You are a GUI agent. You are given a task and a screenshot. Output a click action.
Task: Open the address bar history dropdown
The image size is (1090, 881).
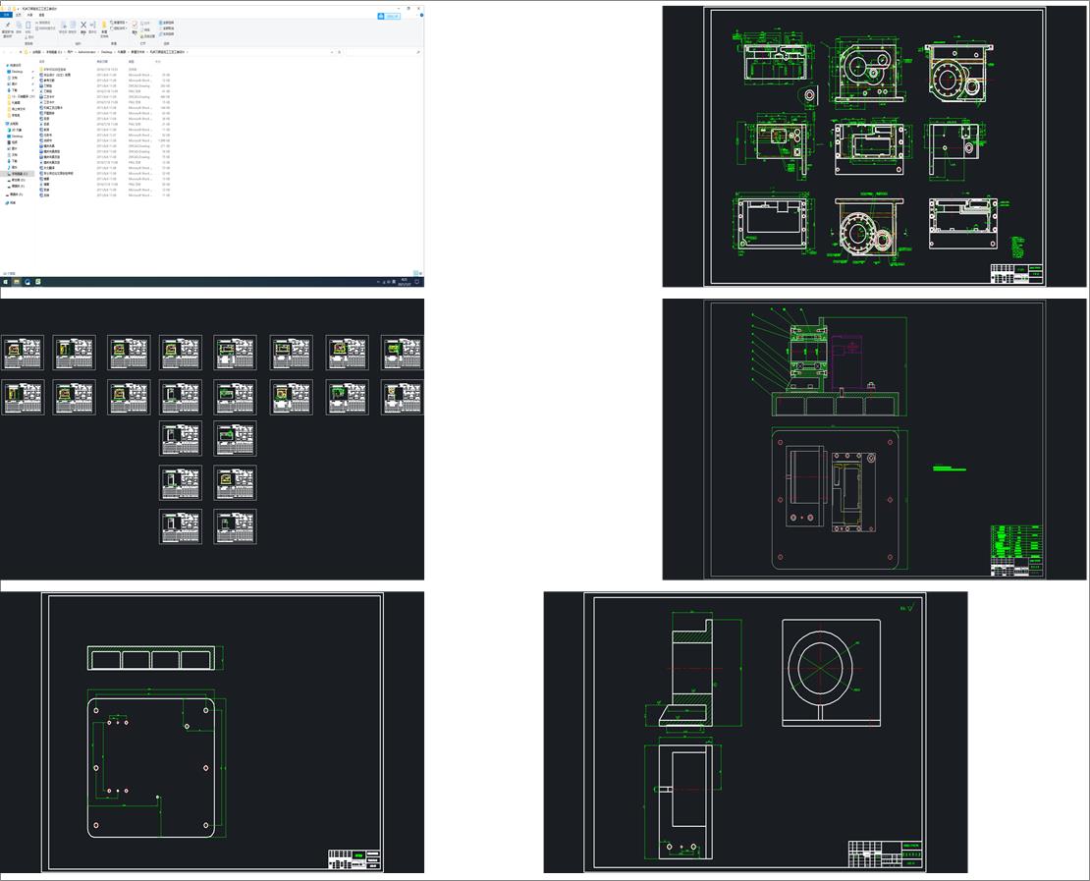coord(332,52)
